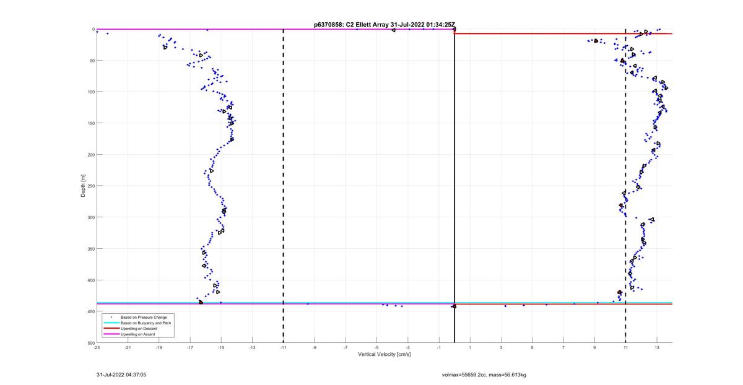The width and height of the screenshot is (743, 385).
Task: Select legend entry 'Upwelling on Ascent'
Action: point(138,334)
